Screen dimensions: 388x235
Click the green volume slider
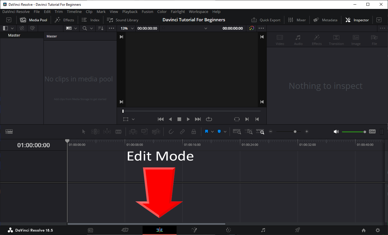click(x=354, y=132)
